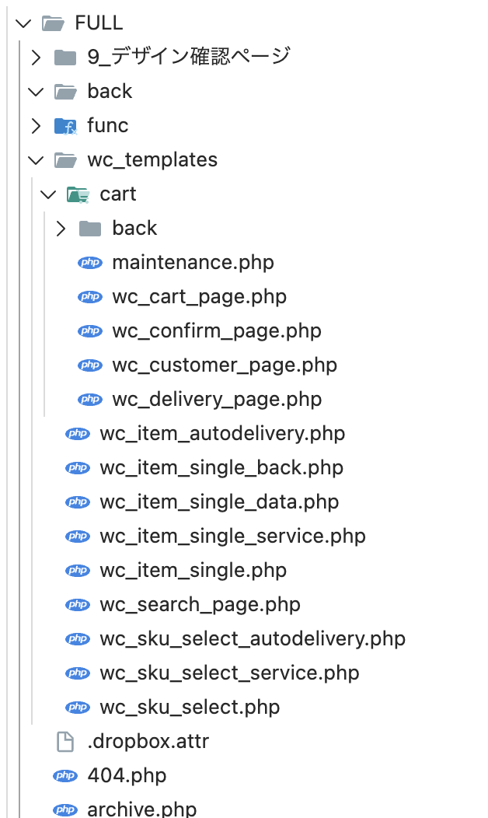Click the cart folder icon
The width and height of the screenshot is (488, 818).
(x=78, y=194)
